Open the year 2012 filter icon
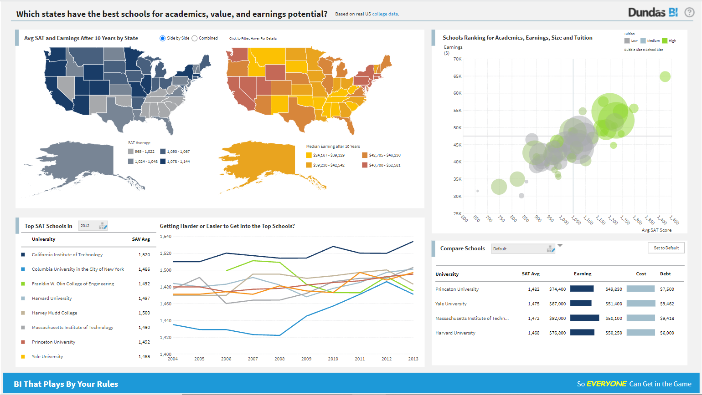Viewport: 702px width, 395px height. (103, 226)
